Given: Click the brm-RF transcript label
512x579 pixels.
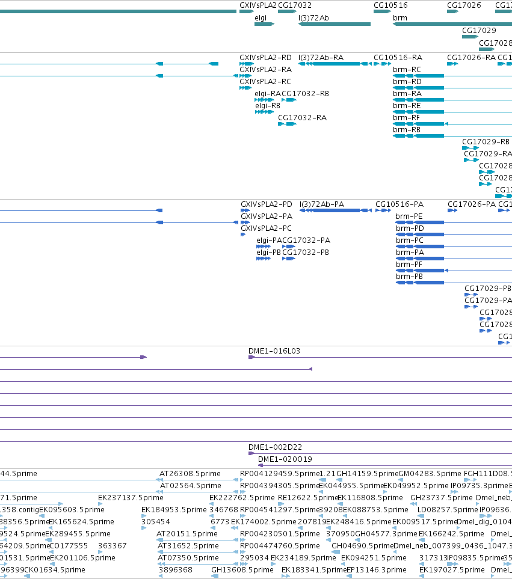Looking at the screenshot, I should [x=406, y=118].
